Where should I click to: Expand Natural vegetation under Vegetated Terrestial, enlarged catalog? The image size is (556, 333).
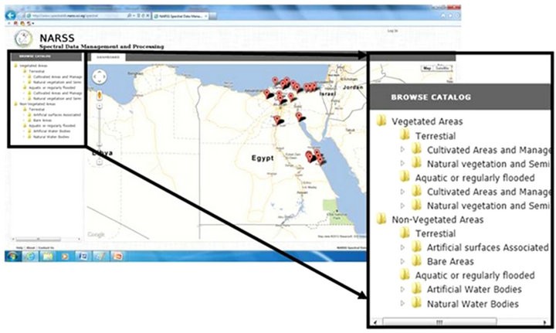coord(402,164)
